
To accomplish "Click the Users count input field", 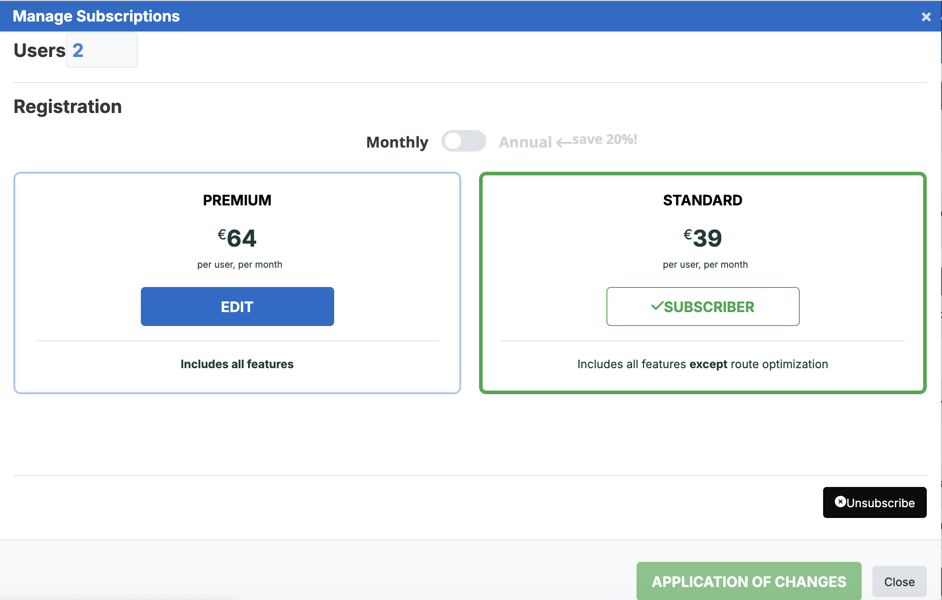I will (x=102, y=50).
